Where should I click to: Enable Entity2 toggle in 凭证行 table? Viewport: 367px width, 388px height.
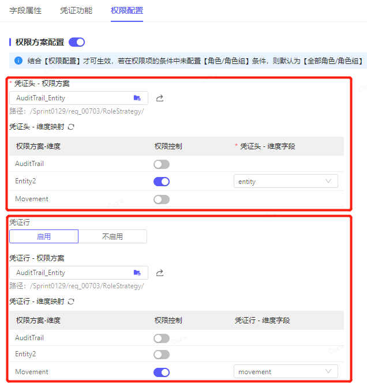point(162,355)
